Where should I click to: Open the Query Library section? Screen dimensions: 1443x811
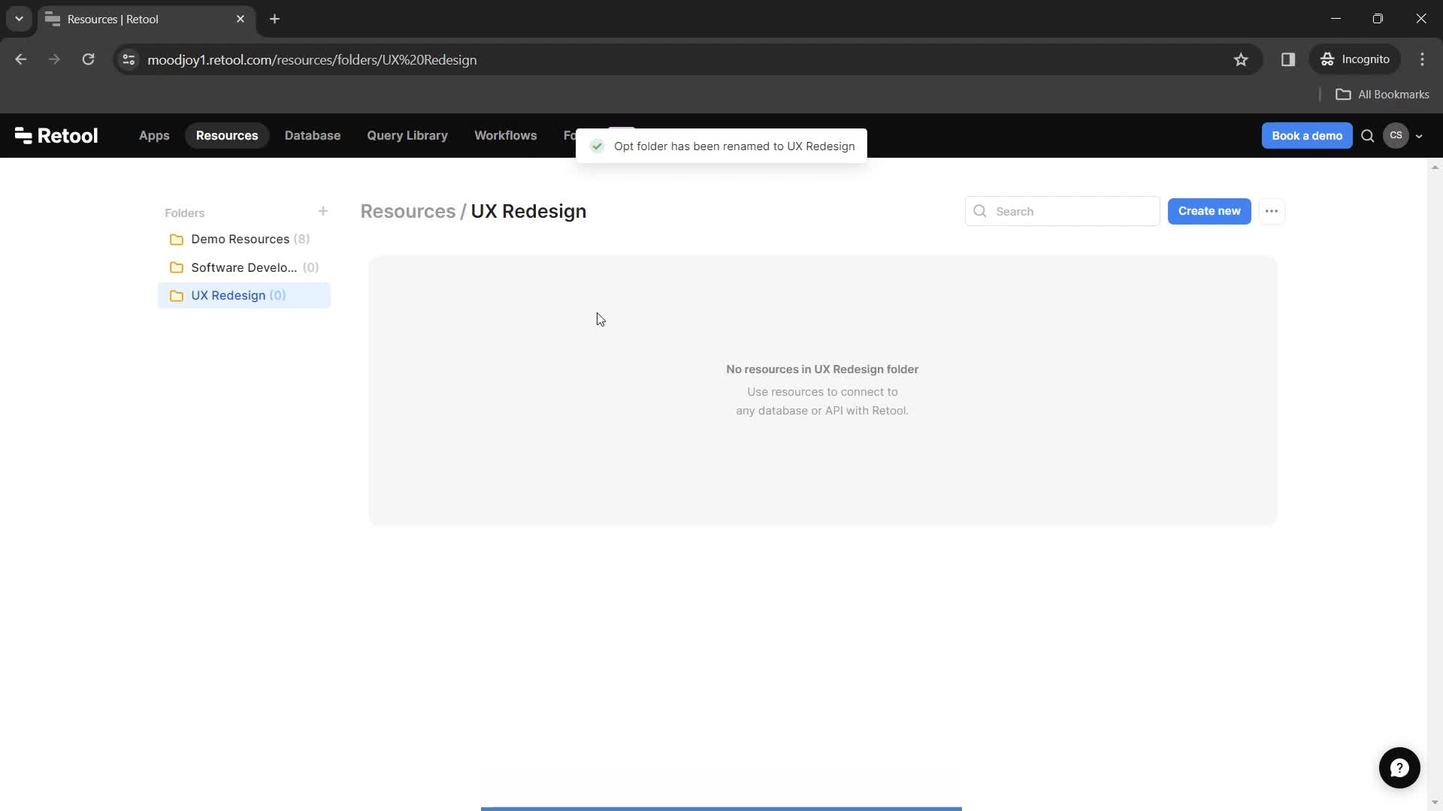(407, 136)
